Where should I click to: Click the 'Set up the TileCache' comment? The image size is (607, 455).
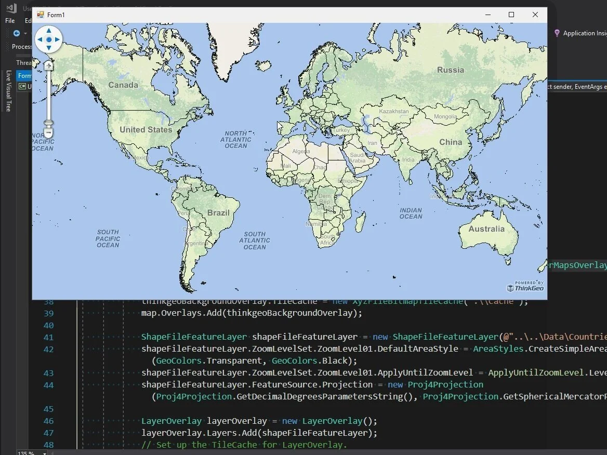pos(244,445)
